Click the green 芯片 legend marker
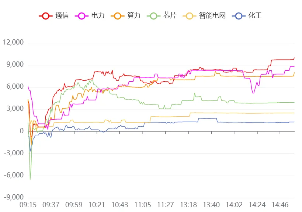The height and width of the screenshot is (212, 302). (x=154, y=16)
